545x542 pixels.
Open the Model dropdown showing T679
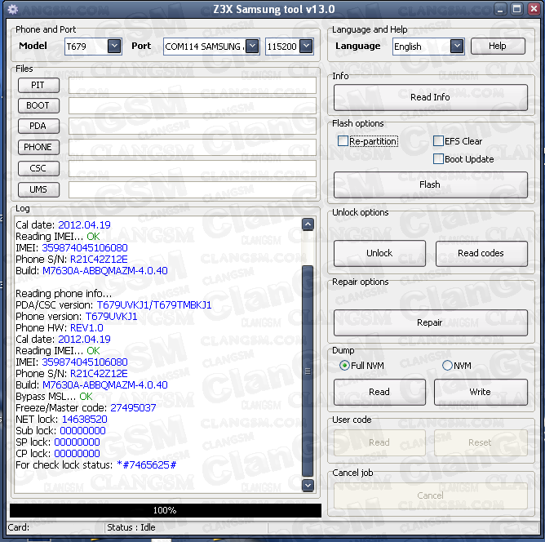[114, 46]
